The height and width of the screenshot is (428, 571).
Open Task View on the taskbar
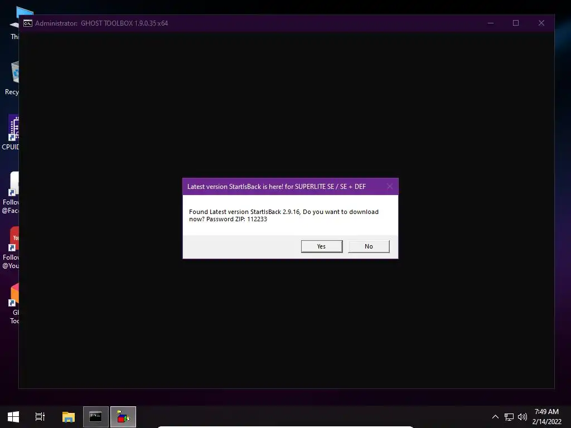pyautogui.click(x=40, y=417)
